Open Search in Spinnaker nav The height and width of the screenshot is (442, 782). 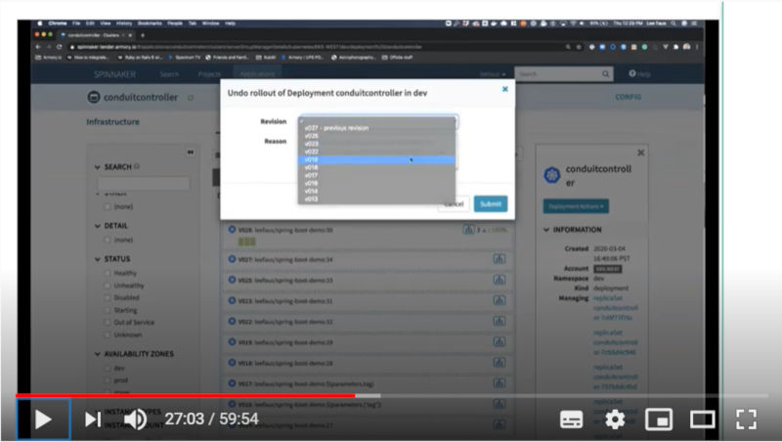(169, 74)
